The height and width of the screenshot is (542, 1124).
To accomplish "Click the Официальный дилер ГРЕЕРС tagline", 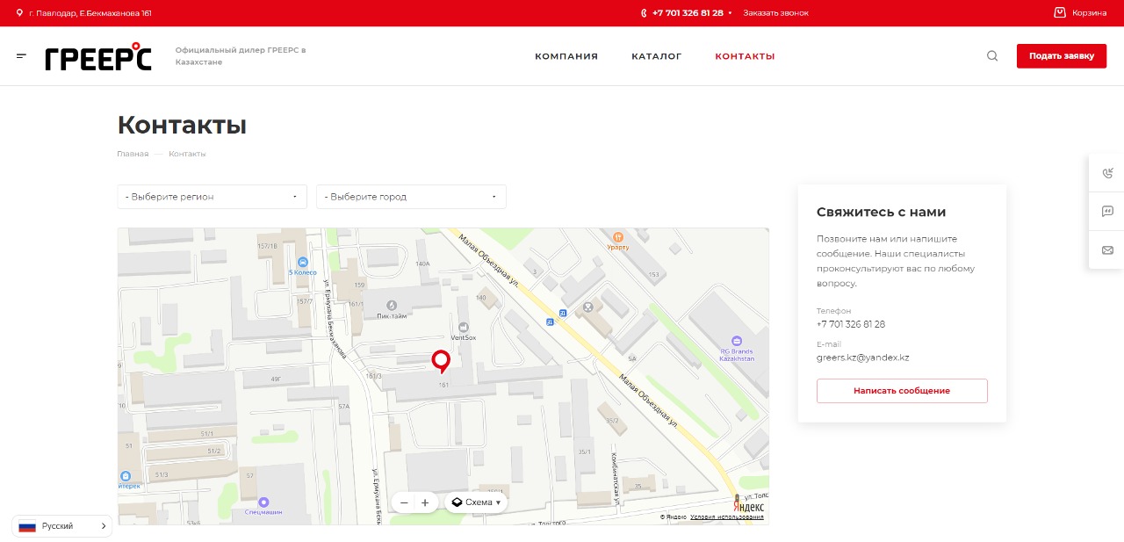I will [x=241, y=56].
